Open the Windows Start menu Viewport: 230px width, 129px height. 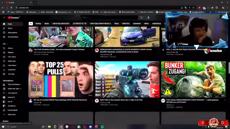(3, 126)
